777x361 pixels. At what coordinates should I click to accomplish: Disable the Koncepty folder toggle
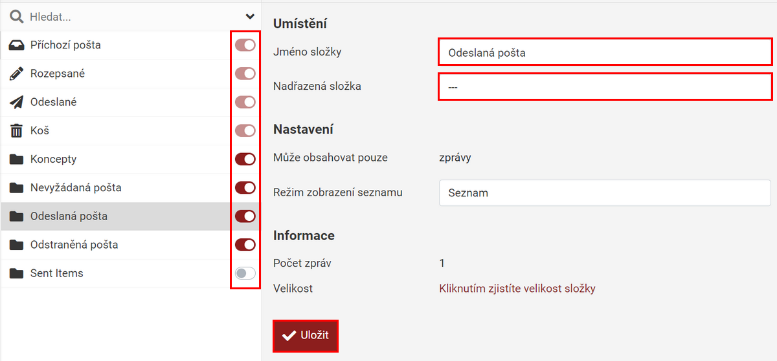coord(245,160)
